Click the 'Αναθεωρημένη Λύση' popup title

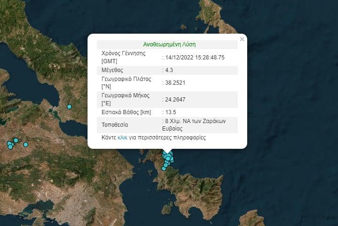(167, 44)
